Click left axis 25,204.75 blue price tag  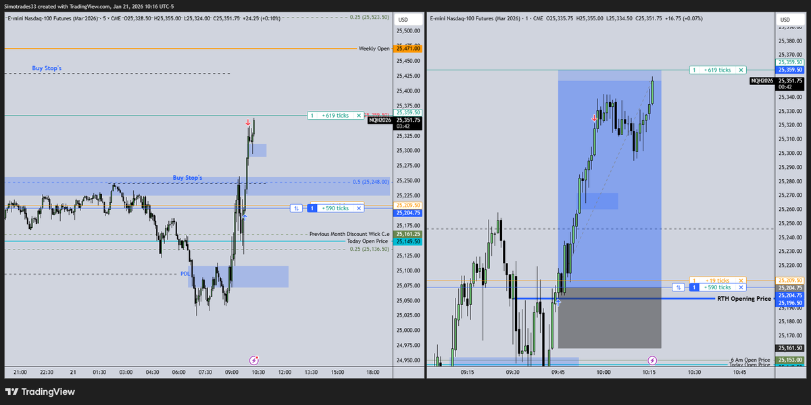point(409,212)
